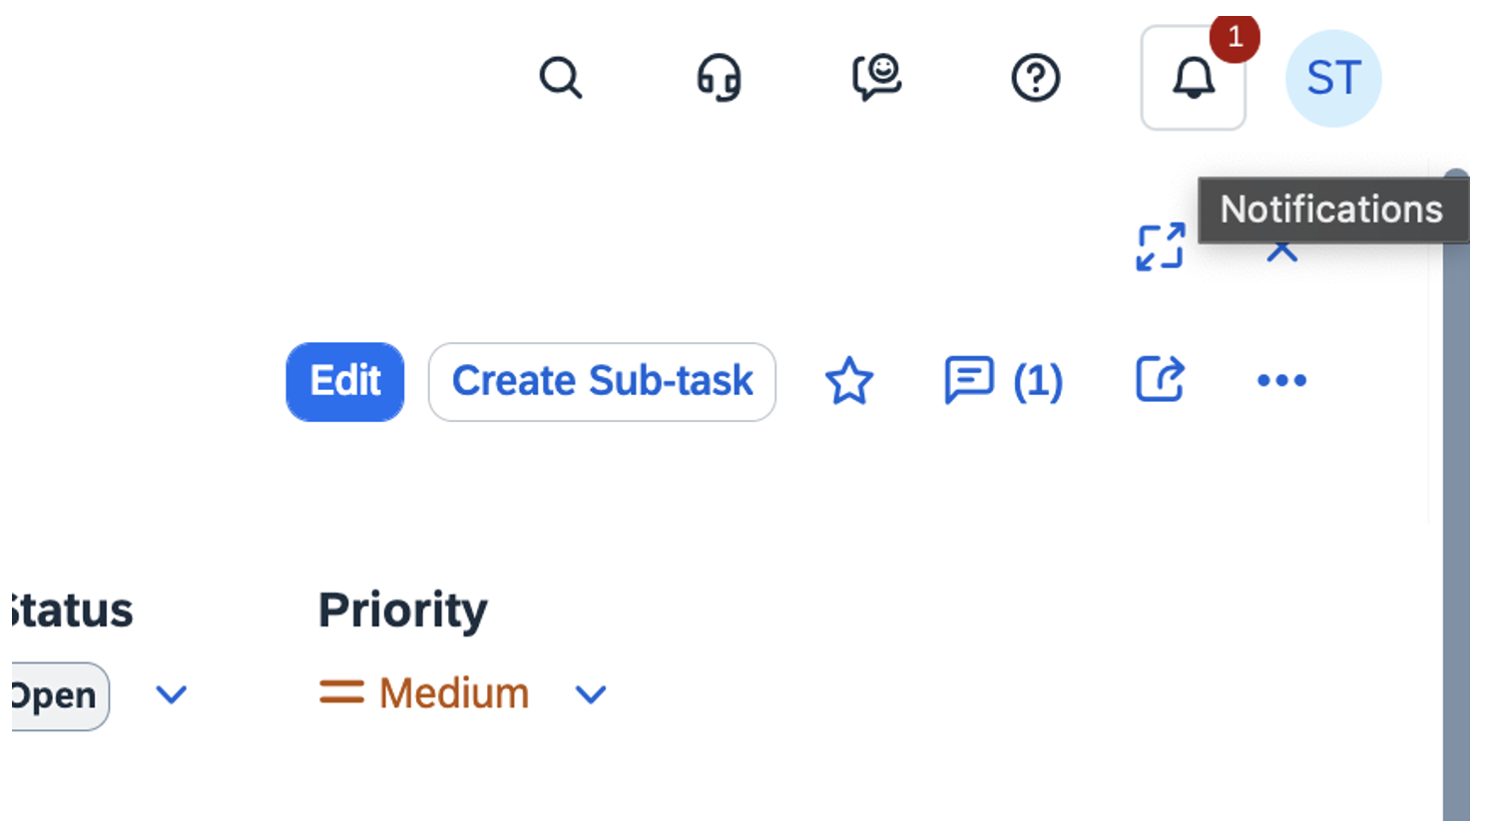Click the chat feedback smiley icon

click(876, 78)
